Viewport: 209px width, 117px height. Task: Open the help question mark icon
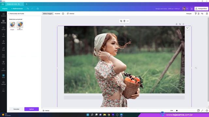207,110
